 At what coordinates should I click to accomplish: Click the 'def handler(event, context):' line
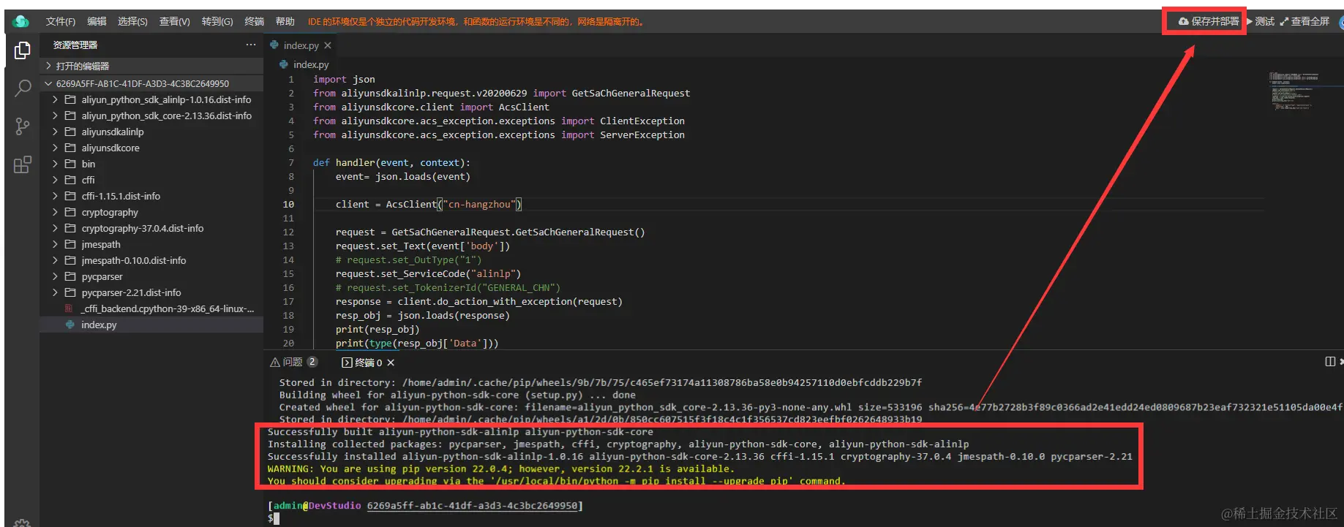pyautogui.click(x=391, y=162)
